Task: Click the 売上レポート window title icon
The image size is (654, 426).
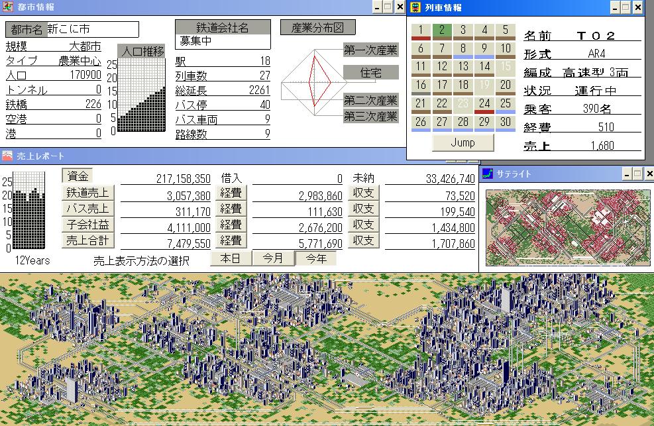Action: (x=7, y=156)
